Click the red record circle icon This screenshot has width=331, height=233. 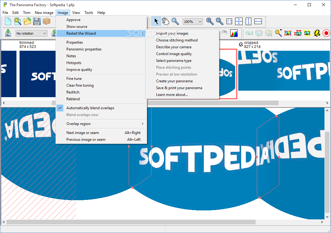tap(326, 33)
